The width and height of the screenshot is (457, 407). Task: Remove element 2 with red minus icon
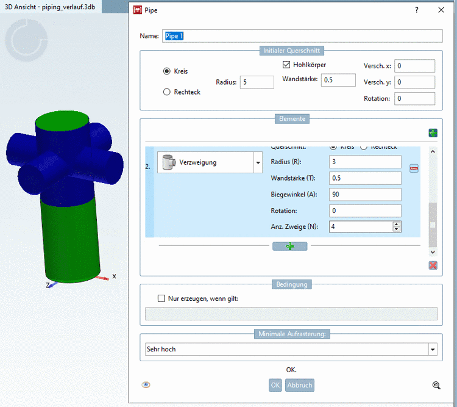[414, 168]
